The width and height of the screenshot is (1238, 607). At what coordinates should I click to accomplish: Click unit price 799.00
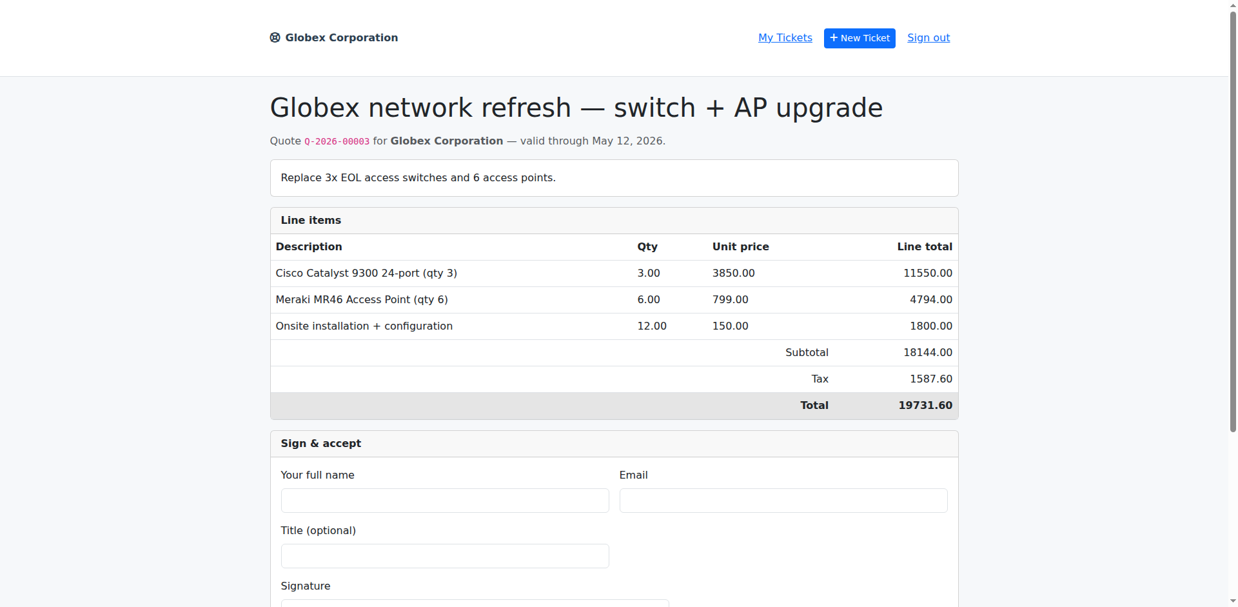click(x=731, y=299)
